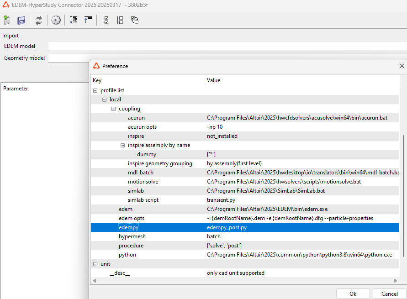Click Ok in the Preference dialog
This screenshot has width=407, height=299.
(353, 294)
